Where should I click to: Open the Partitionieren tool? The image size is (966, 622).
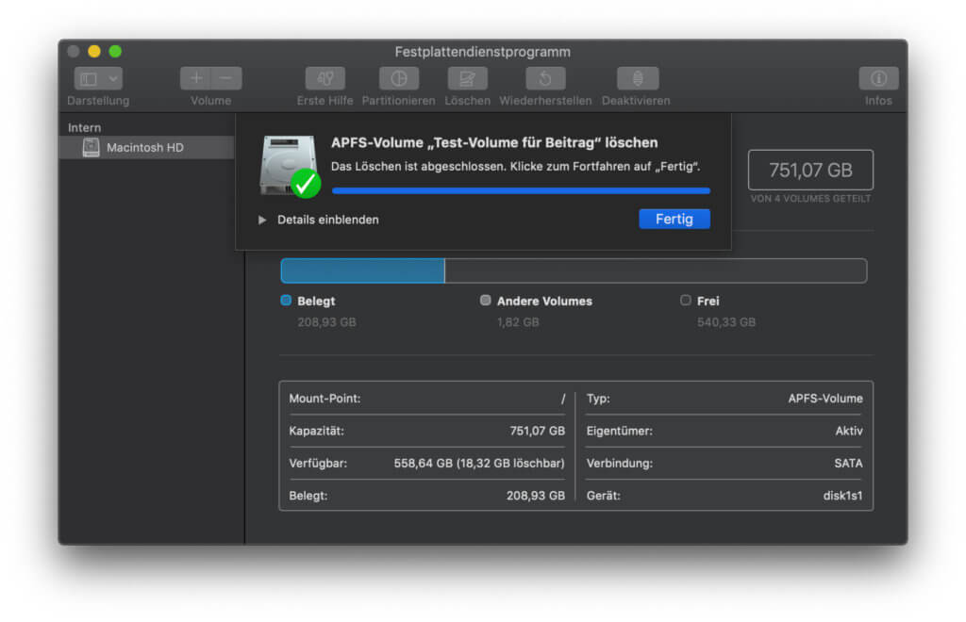click(x=398, y=79)
